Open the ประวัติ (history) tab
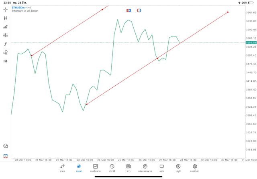This screenshot has height=179, width=257. tap(112, 168)
